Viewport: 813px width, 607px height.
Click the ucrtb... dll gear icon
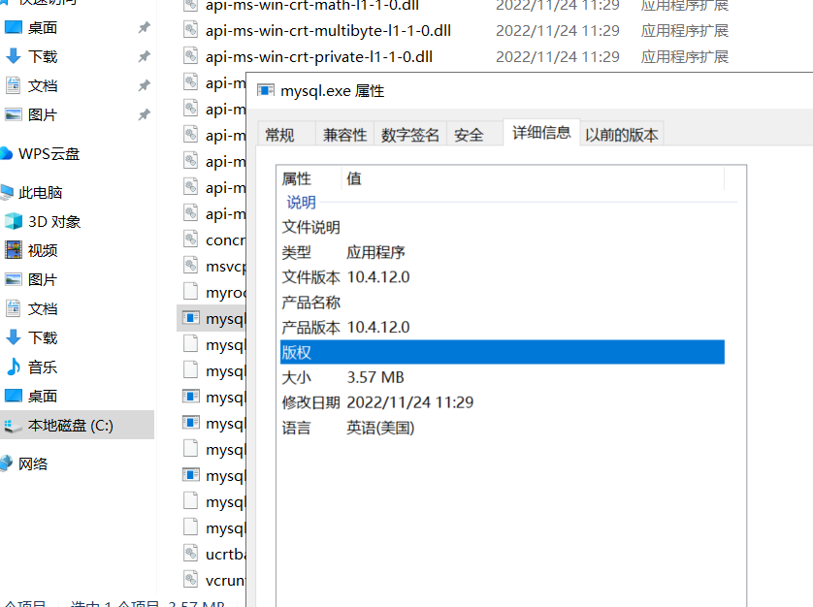click(191, 554)
